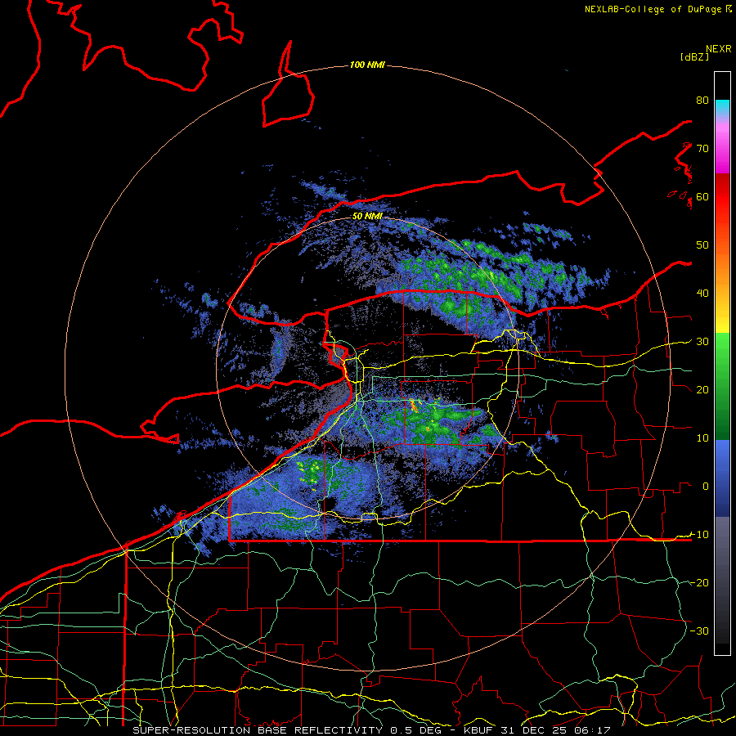Click the 0 dBZ scale value

[706, 487]
